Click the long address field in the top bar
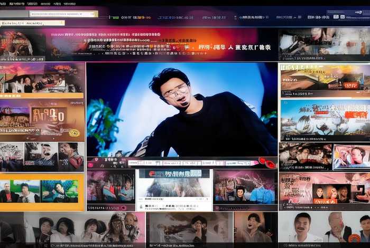Image resolution: width=370 pixels, height=248 pixels. coord(63,14)
